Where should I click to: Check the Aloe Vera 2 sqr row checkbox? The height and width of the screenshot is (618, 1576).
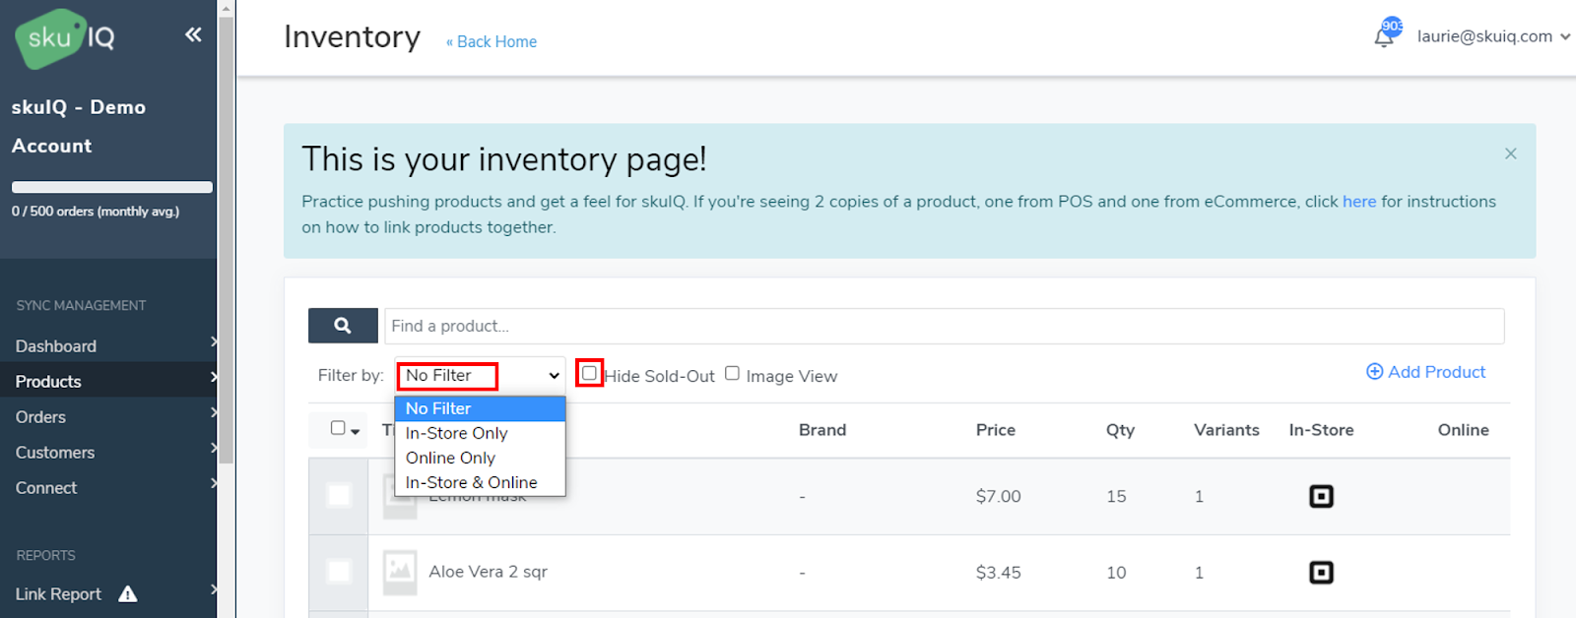tap(339, 572)
